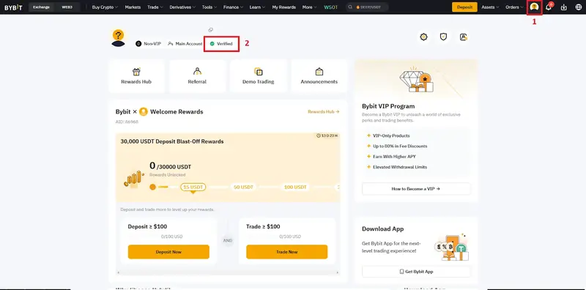Click the search field with DEEP/USDT
The height and width of the screenshot is (290, 586).
(x=367, y=7)
